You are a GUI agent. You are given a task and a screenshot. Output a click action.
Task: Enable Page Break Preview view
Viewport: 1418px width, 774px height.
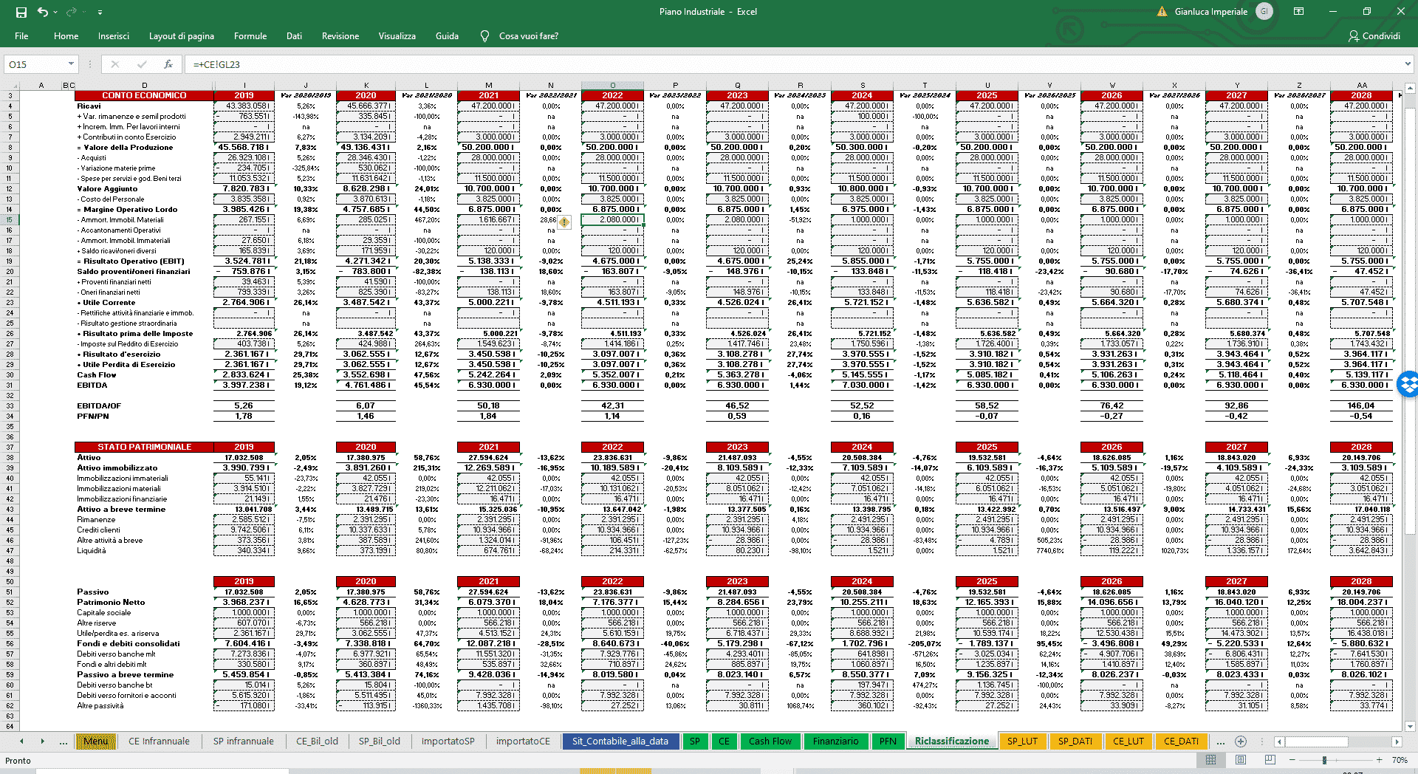click(1270, 760)
